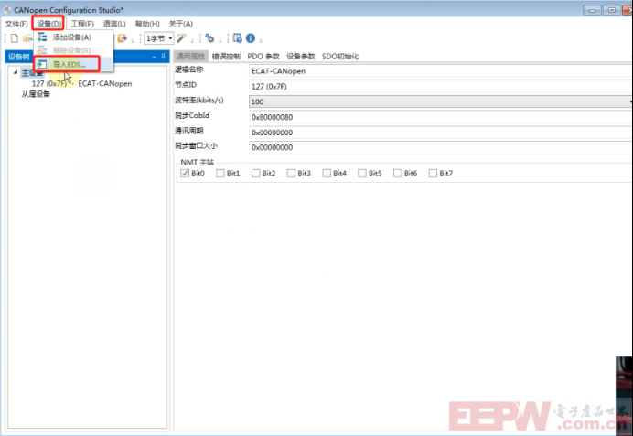Enable the Bit4 checkbox
Screen dimensions: 633x436
[x=327, y=174]
